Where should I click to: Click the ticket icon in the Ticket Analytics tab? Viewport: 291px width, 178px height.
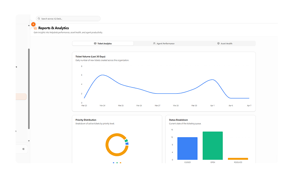(x=95, y=43)
